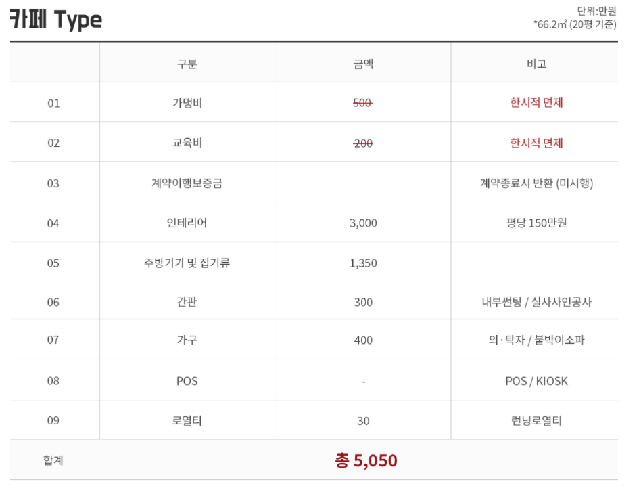
Task: Select the 금액 column header
Action: coord(363,64)
